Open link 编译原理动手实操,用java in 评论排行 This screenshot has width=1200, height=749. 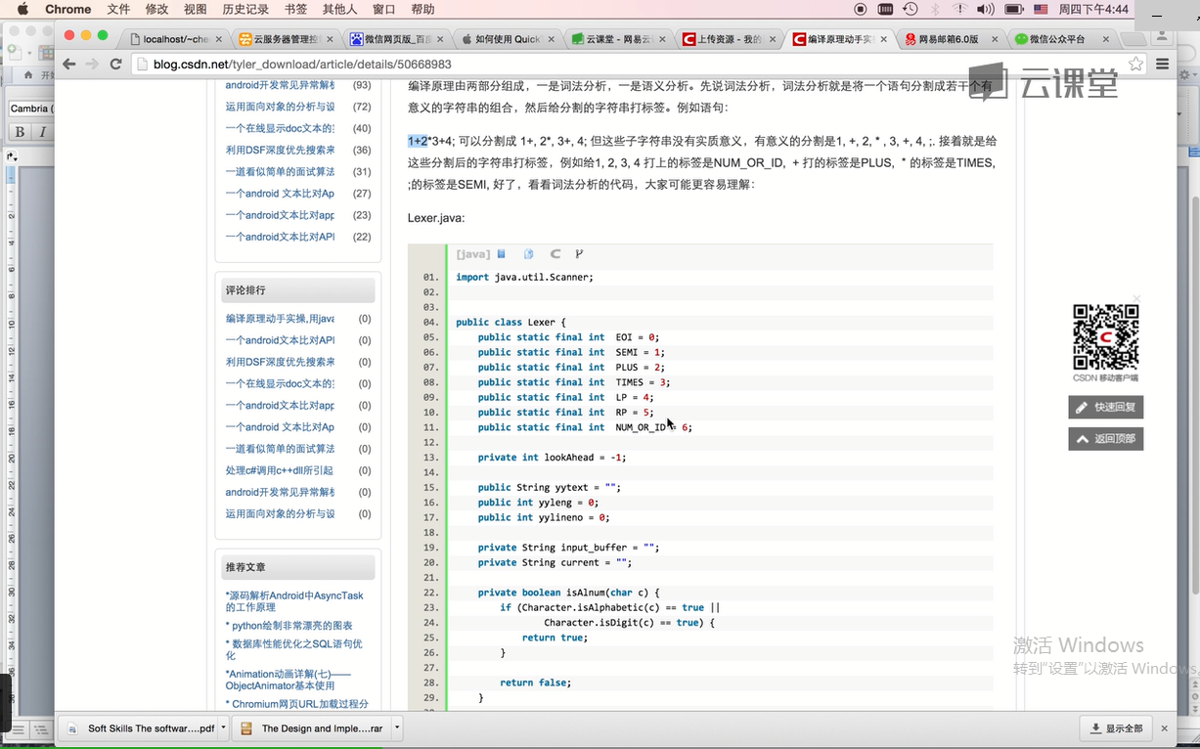pyautogui.click(x=280, y=319)
